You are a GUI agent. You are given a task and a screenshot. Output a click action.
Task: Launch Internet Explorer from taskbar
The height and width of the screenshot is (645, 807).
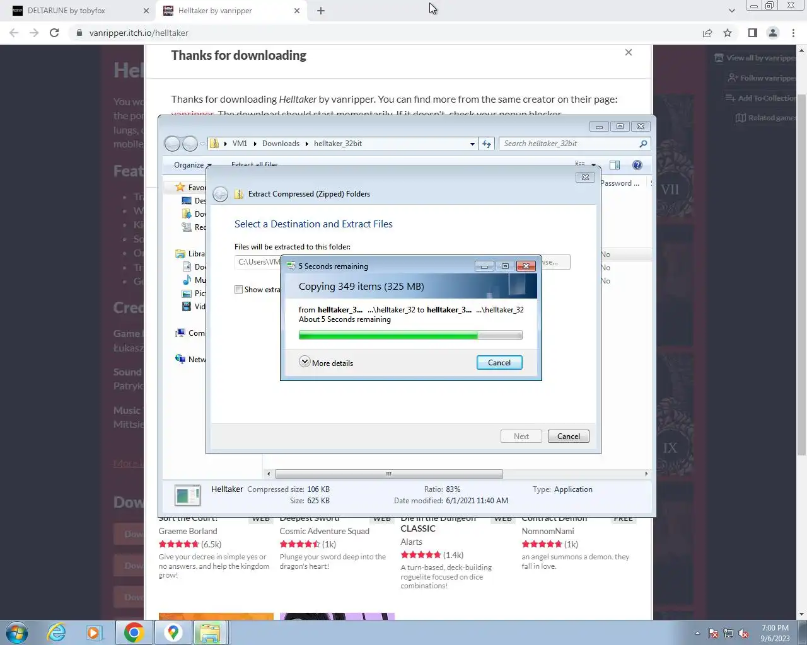56,632
